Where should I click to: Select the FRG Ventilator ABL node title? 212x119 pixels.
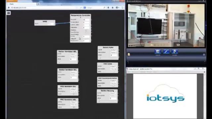[68, 99]
